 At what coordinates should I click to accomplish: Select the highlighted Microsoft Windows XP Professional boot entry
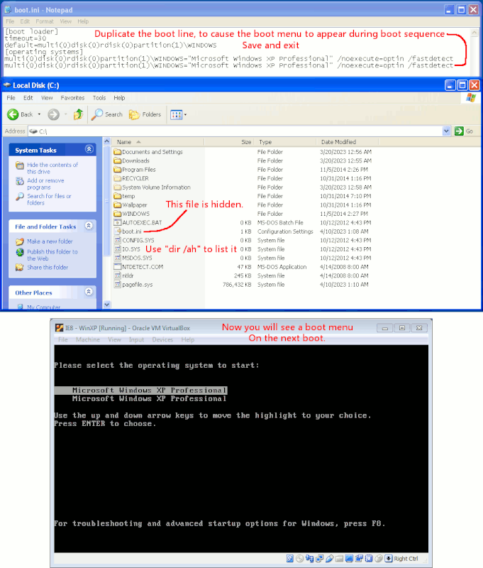pos(140,390)
